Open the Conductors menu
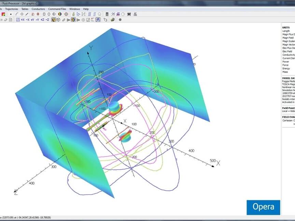 pyautogui.click(x=38, y=9)
